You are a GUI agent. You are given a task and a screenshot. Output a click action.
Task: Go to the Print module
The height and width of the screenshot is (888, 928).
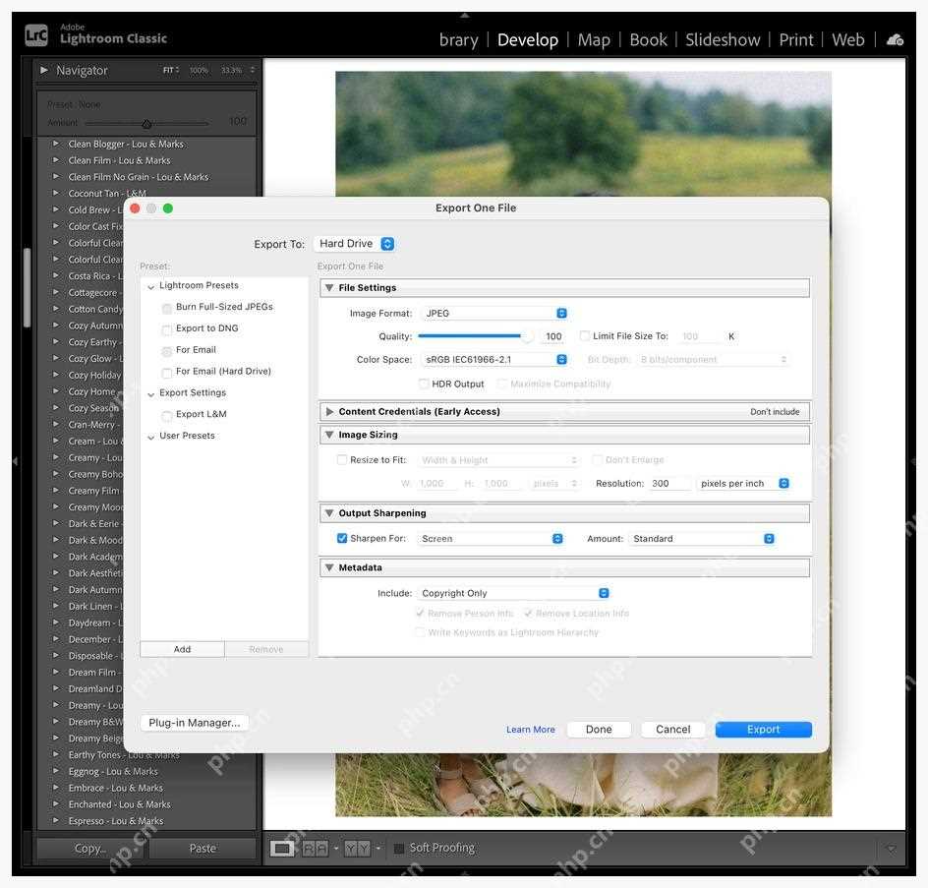796,39
